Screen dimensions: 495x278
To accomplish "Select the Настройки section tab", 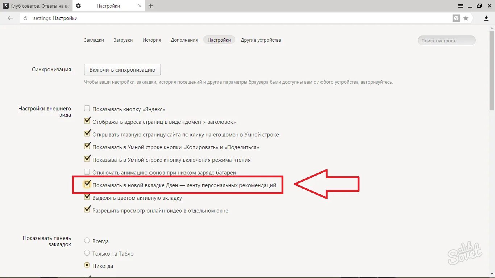I will pyautogui.click(x=219, y=40).
